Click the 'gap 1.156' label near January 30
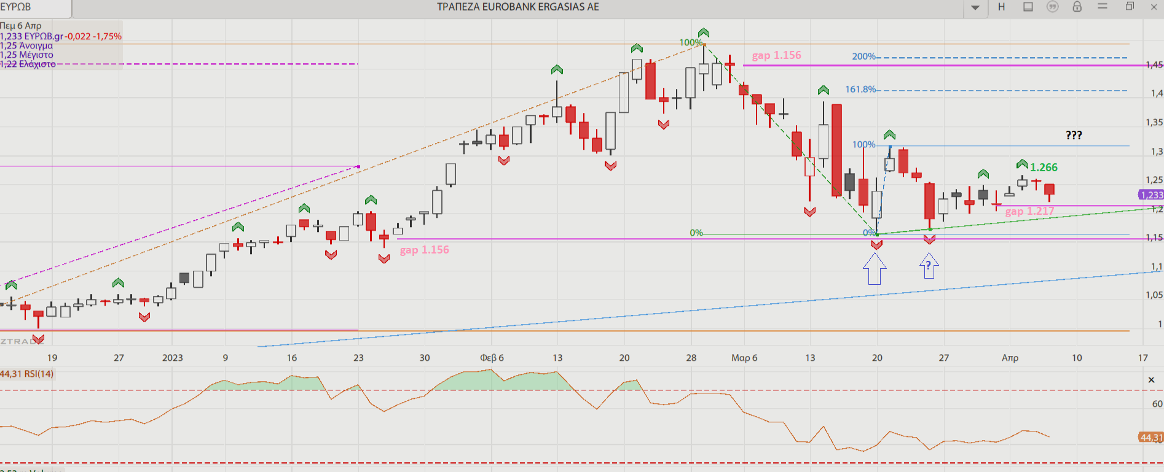 coord(424,250)
